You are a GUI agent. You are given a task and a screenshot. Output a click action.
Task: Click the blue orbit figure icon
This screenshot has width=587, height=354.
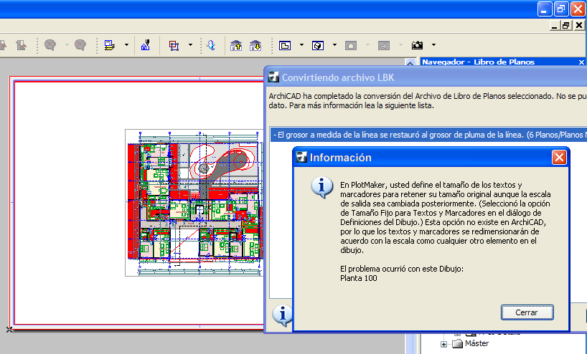click(211, 45)
